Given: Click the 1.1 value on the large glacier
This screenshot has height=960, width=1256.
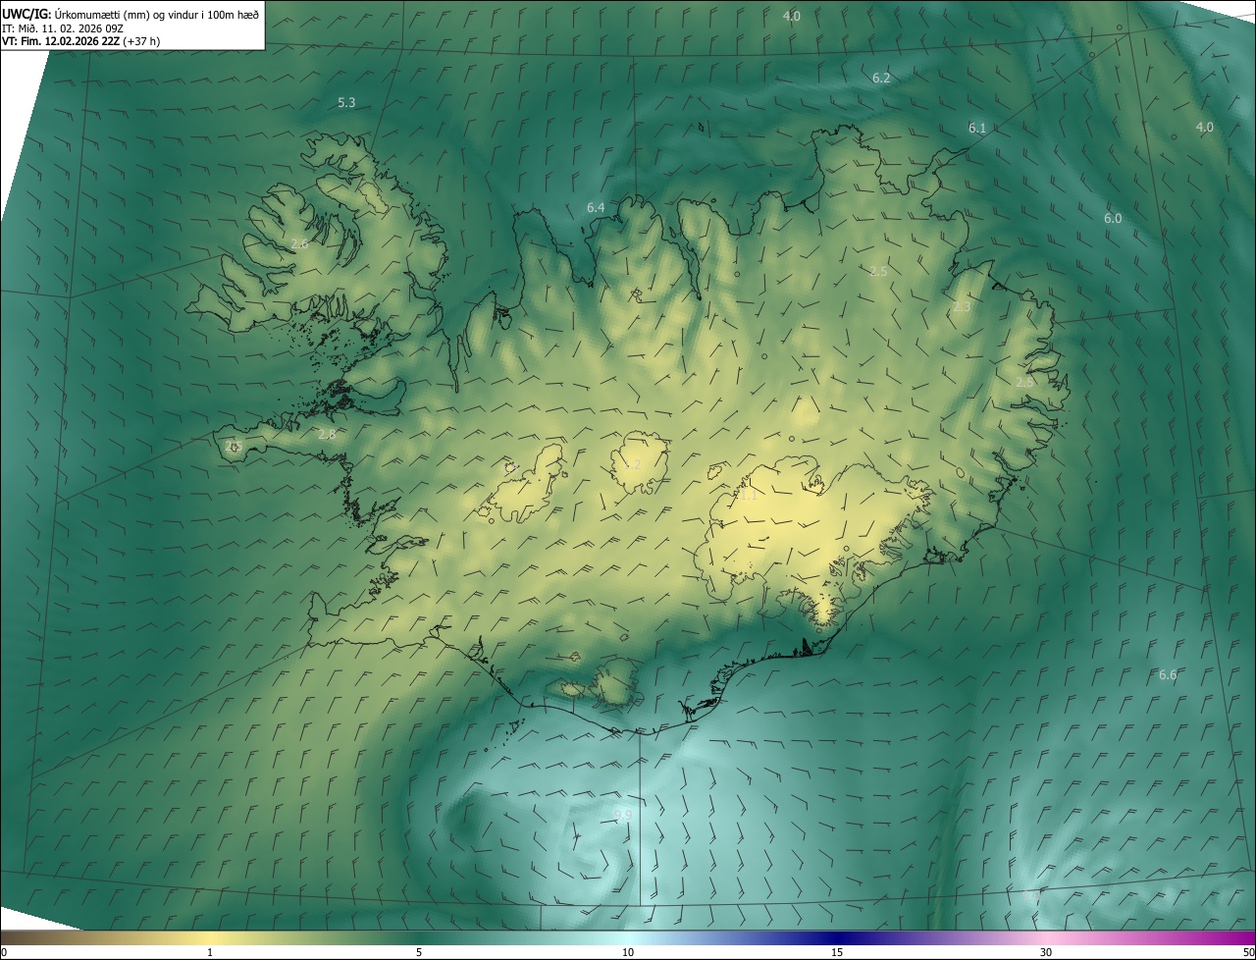Looking at the screenshot, I should pyautogui.click(x=749, y=497).
